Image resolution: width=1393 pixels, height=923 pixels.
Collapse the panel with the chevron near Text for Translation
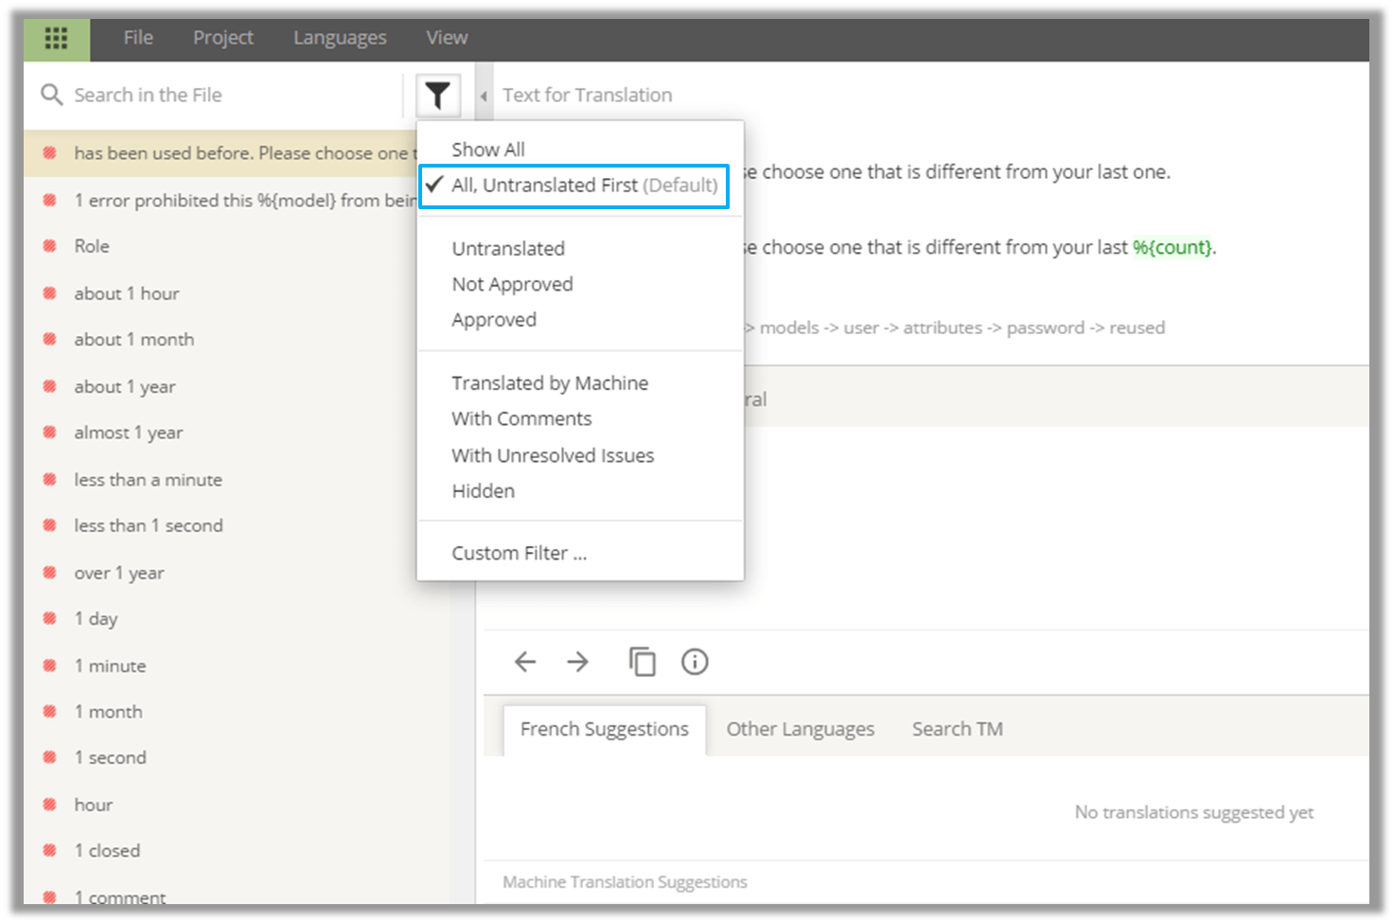(x=483, y=95)
